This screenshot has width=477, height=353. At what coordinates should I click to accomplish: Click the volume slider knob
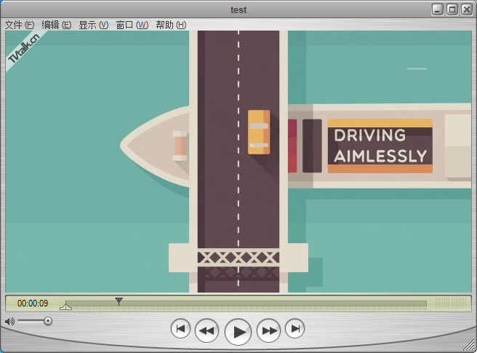[x=48, y=321]
